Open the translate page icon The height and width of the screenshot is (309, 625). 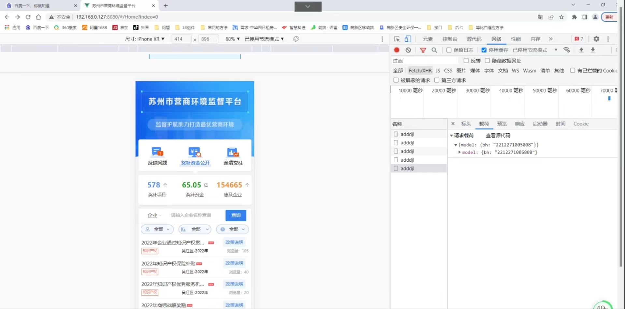540,17
